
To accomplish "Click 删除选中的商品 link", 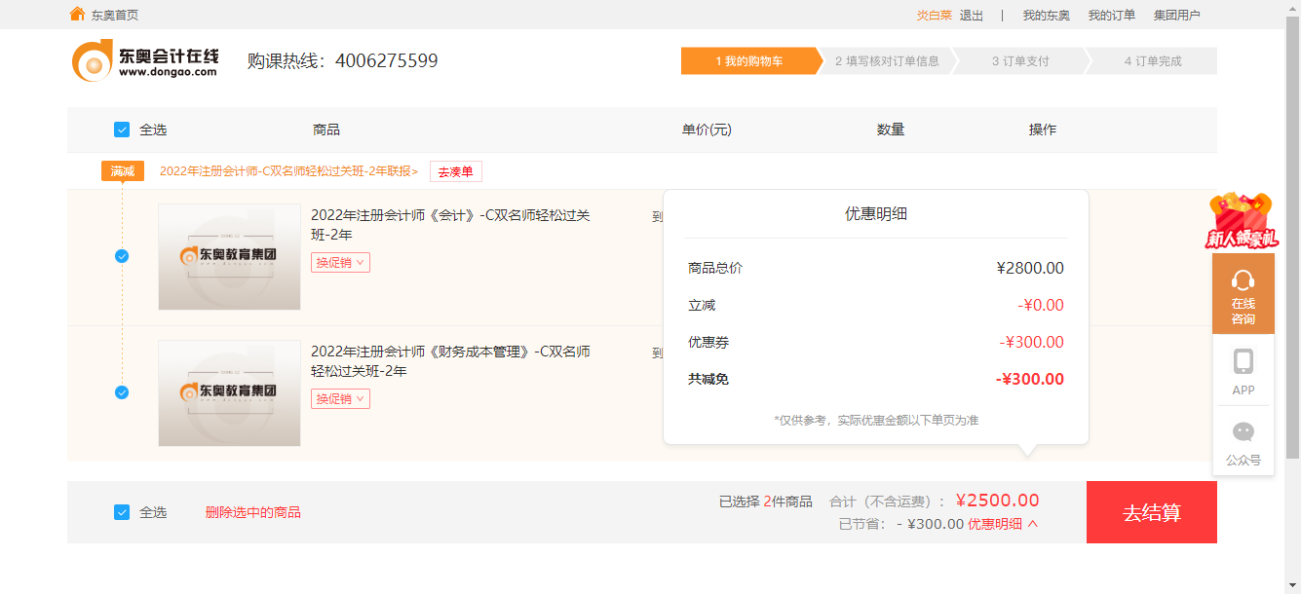I will point(252,512).
